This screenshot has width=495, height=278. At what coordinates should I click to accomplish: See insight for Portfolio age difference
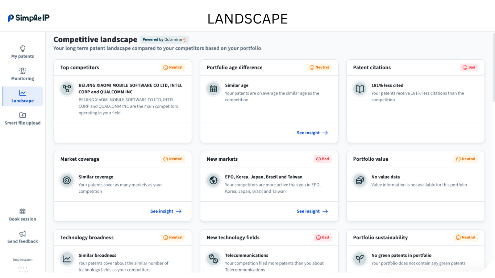tap(312, 133)
